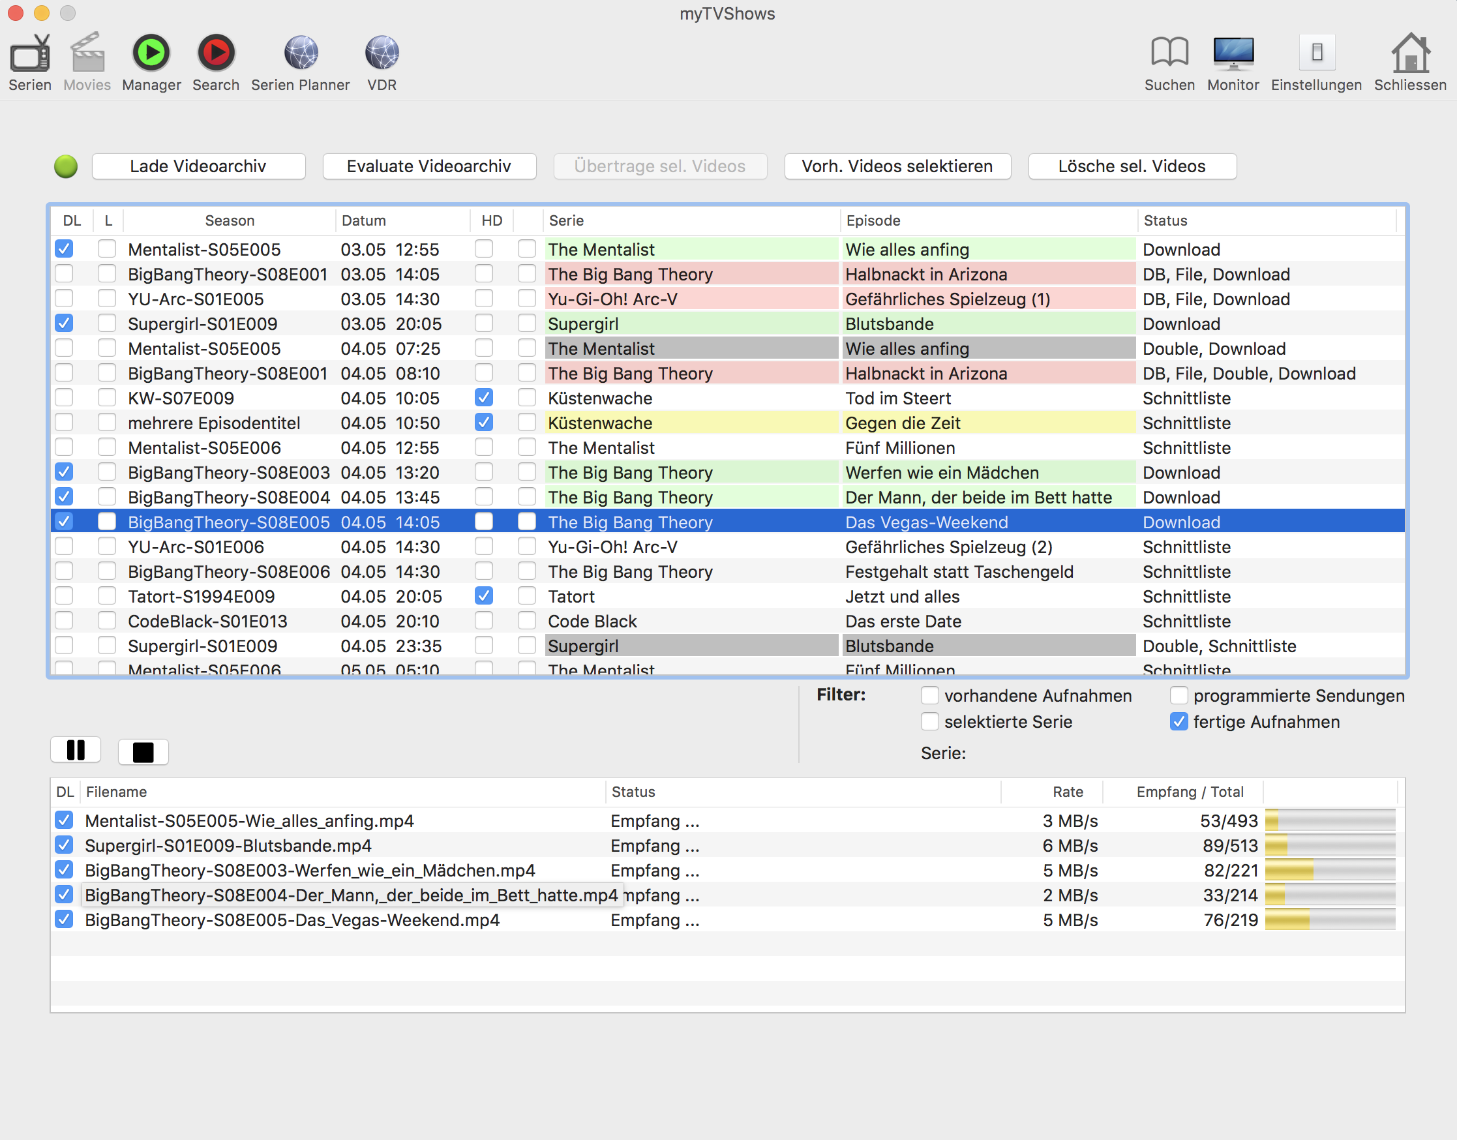
Task: Uncheck DL for Supergirl-S01E009
Action: (64, 323)
